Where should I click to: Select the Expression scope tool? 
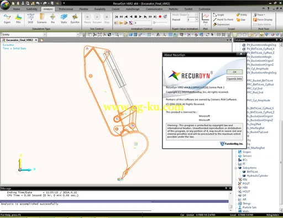(221, 24)
